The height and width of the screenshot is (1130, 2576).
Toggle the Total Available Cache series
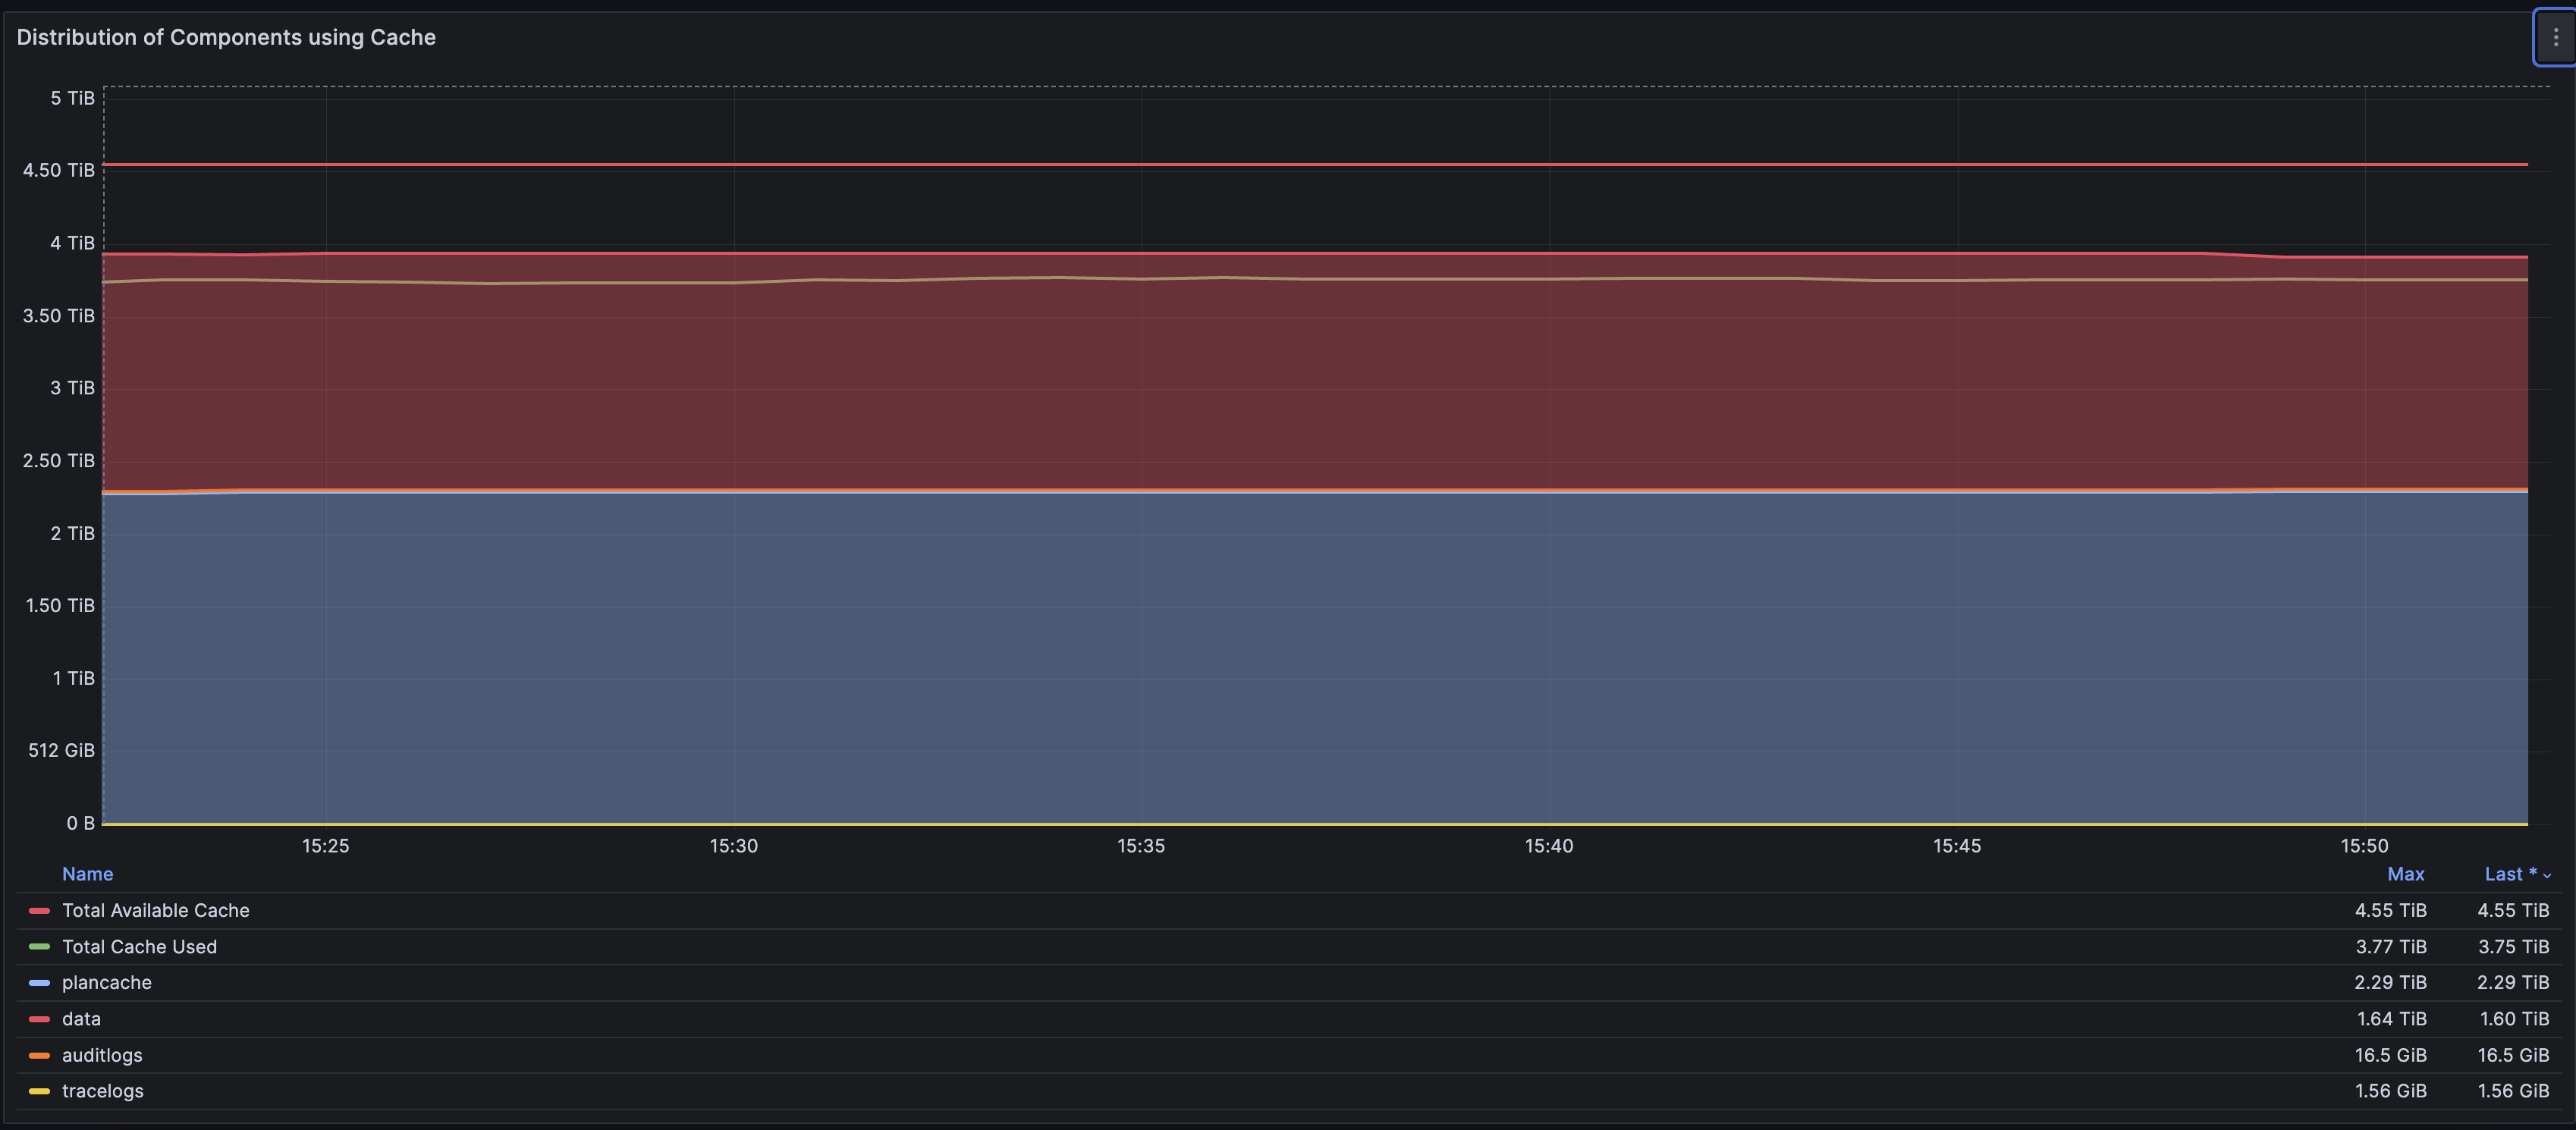(x=156, y=910)
